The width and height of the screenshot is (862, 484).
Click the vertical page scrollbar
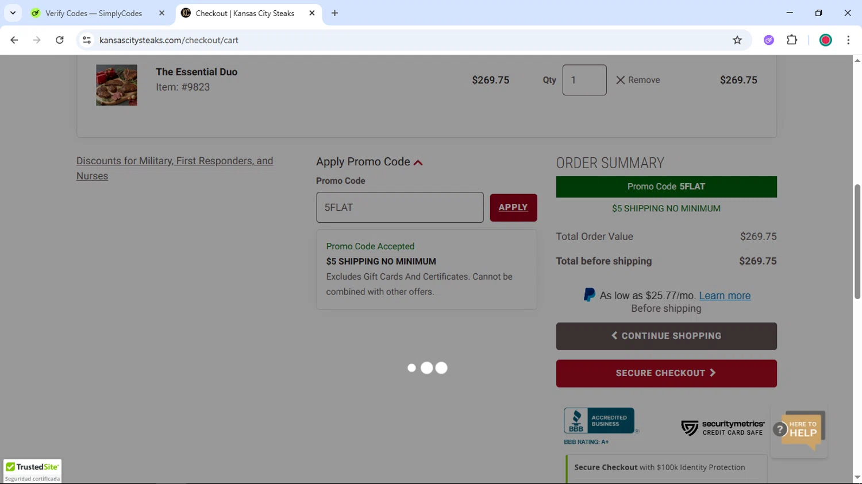857,241
